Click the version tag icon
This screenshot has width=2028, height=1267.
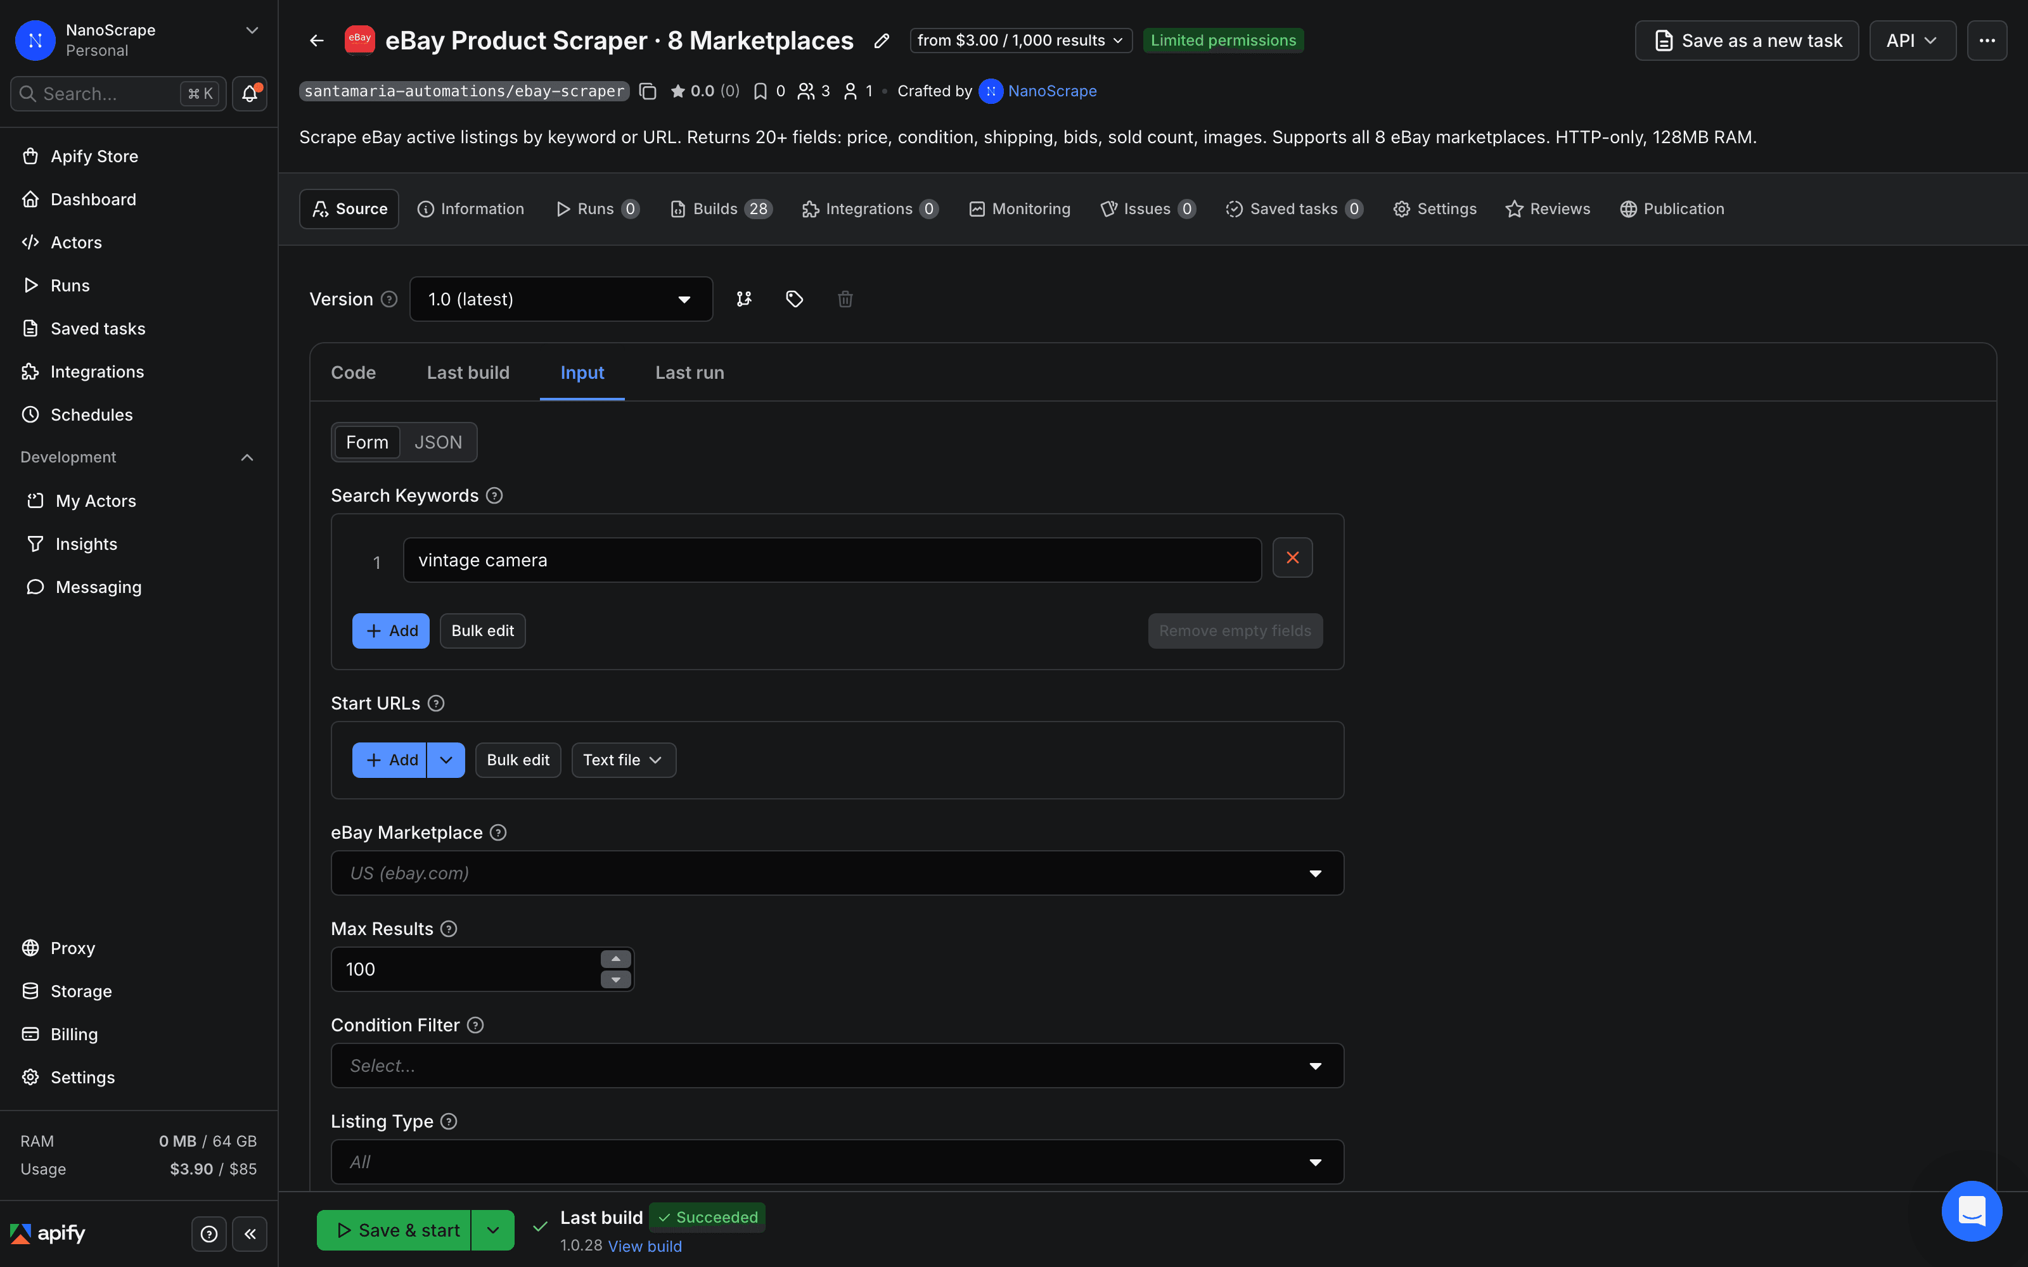(x=795, y=299)
